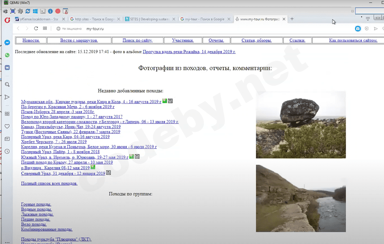384x244 pixels.
Task: Open sidebar search magnifier icon
Action: point(7,84)
